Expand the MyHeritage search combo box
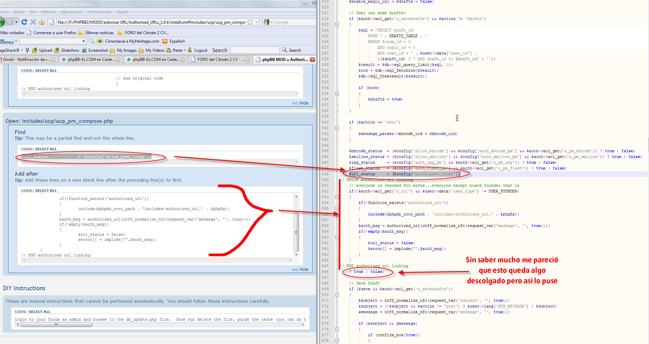The image size is (649, 344). click(84, 41)
